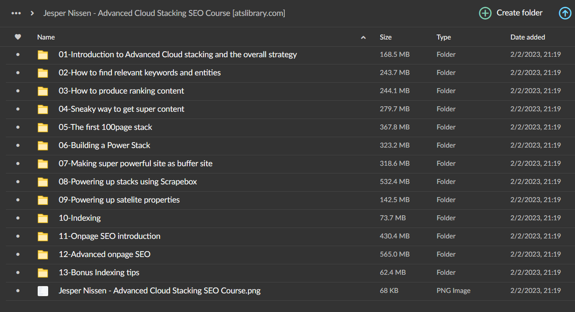Toggle favorite dot for 08-Powering up stacks row

(18, 182)
